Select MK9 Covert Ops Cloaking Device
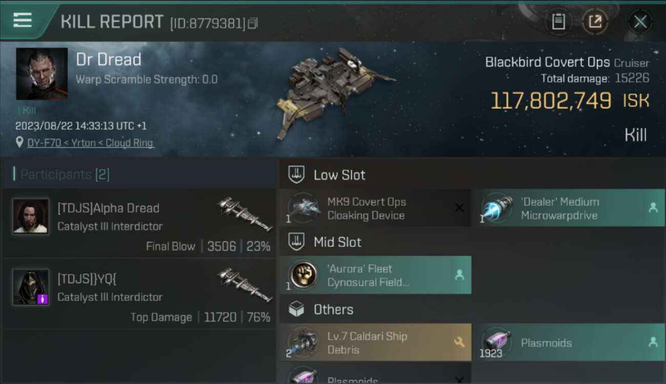The image size is (666, 384). pyautogui.click(x=374, y=208)
